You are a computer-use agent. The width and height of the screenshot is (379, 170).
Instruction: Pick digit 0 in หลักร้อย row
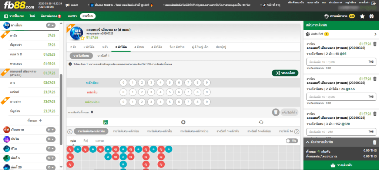coord(123,83)
